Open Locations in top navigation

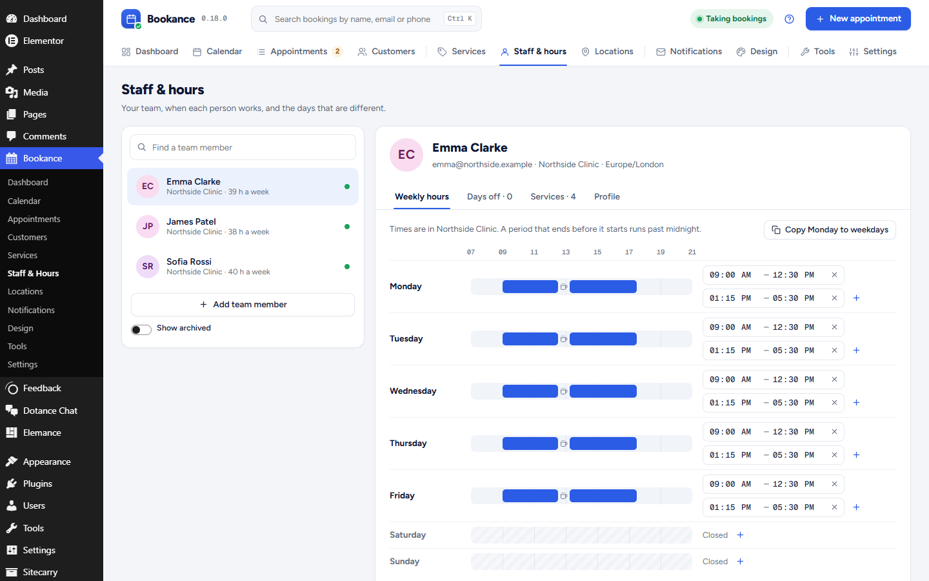(x=607, y=52)
